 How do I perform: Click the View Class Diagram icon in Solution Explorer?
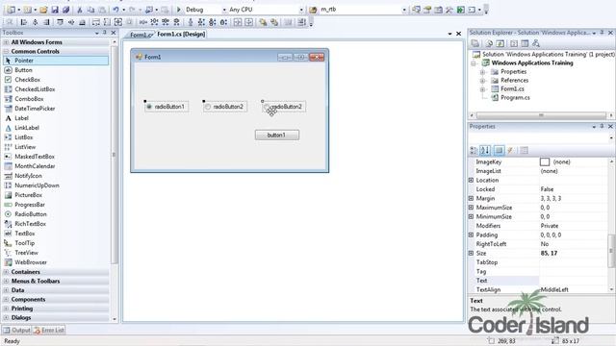pos(536,43)
